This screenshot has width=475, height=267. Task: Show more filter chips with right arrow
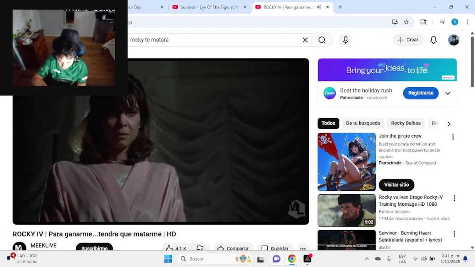coord(449,124)
